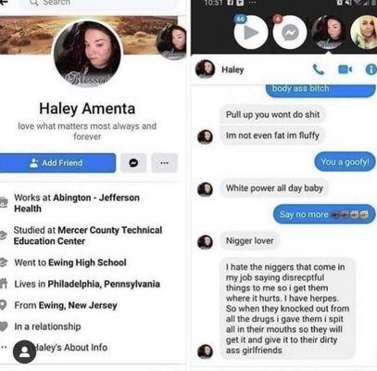Tap the round person avatar floating button
The image size is (377, 371).
coord(24,352)
